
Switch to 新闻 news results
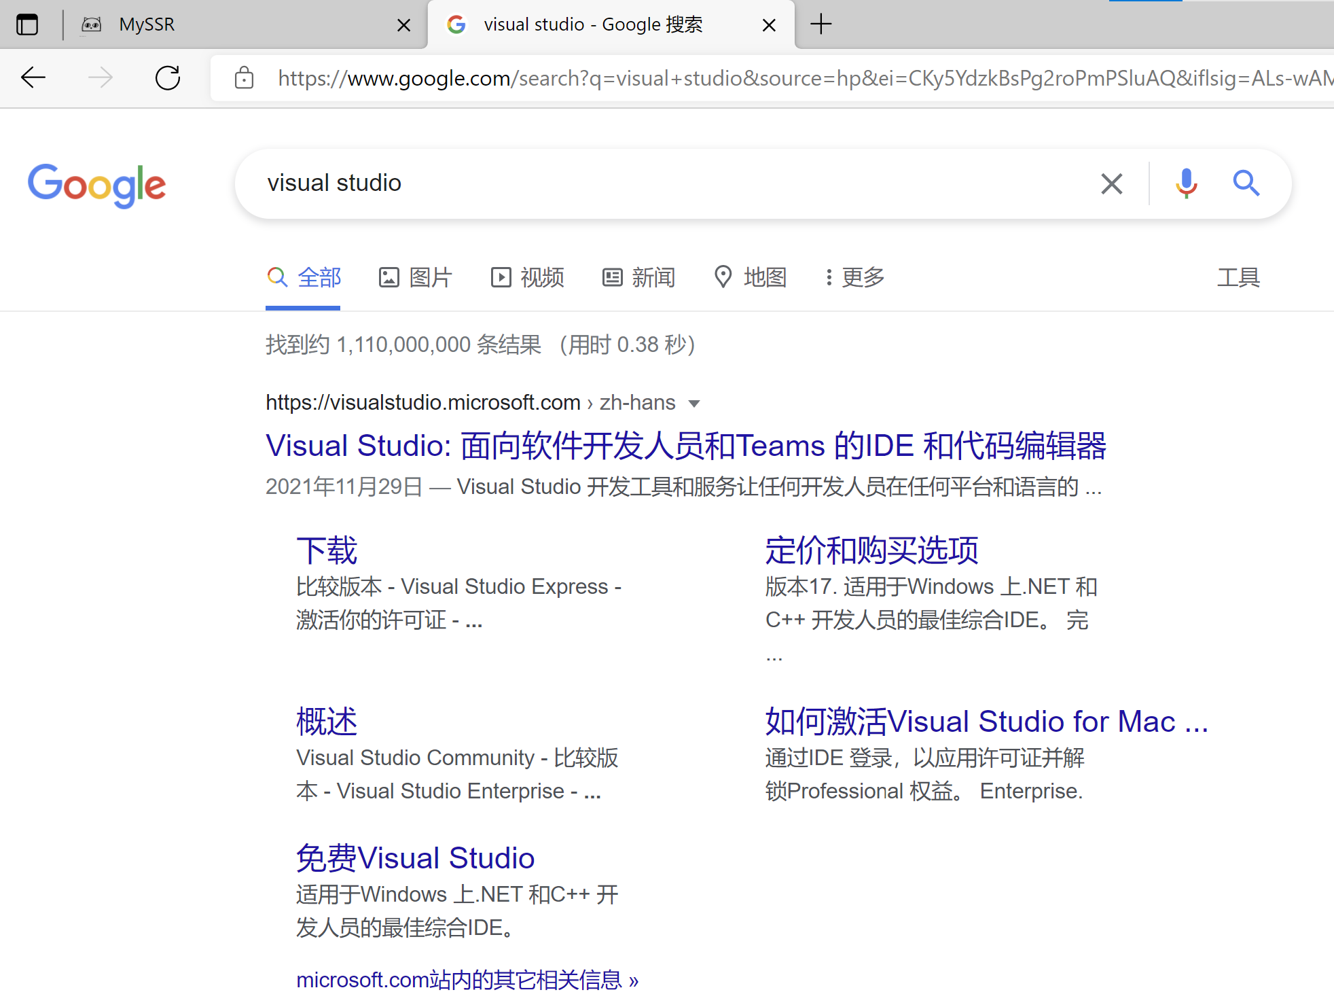tap(638, 278)
